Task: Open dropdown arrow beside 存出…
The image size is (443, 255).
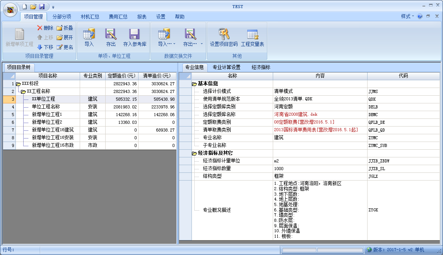Action: 202,44
